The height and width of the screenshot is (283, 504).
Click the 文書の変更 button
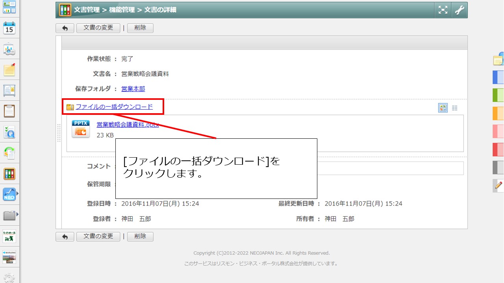click(x=98, y=28)
